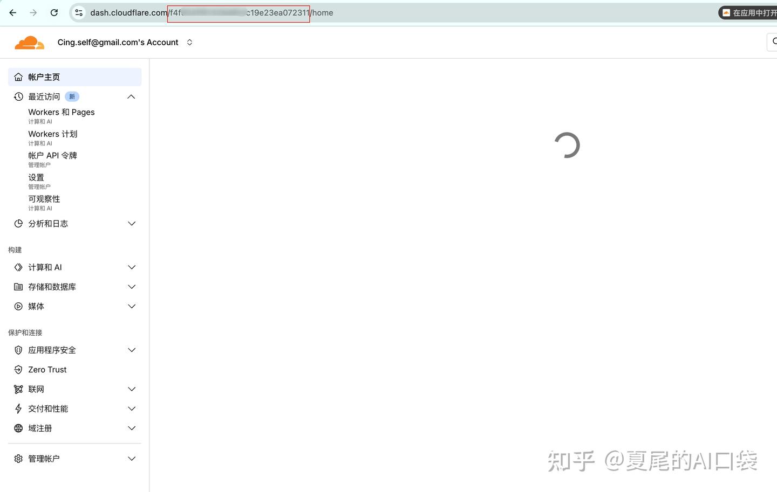Open 帐户 API 令牌 from recent items

pyautogui.click(x=52, y=155)
